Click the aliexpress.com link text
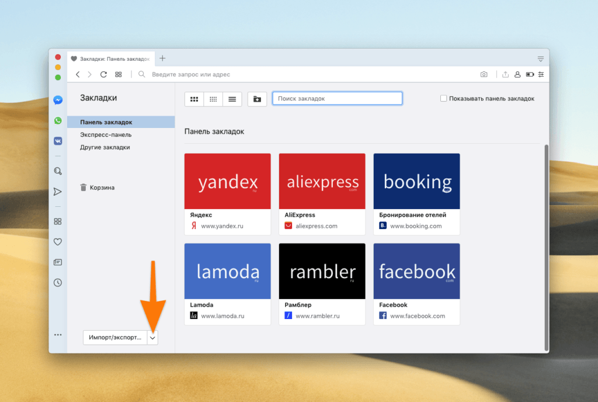The height and width of the screenshot is (402, 598). coord(317,226)
